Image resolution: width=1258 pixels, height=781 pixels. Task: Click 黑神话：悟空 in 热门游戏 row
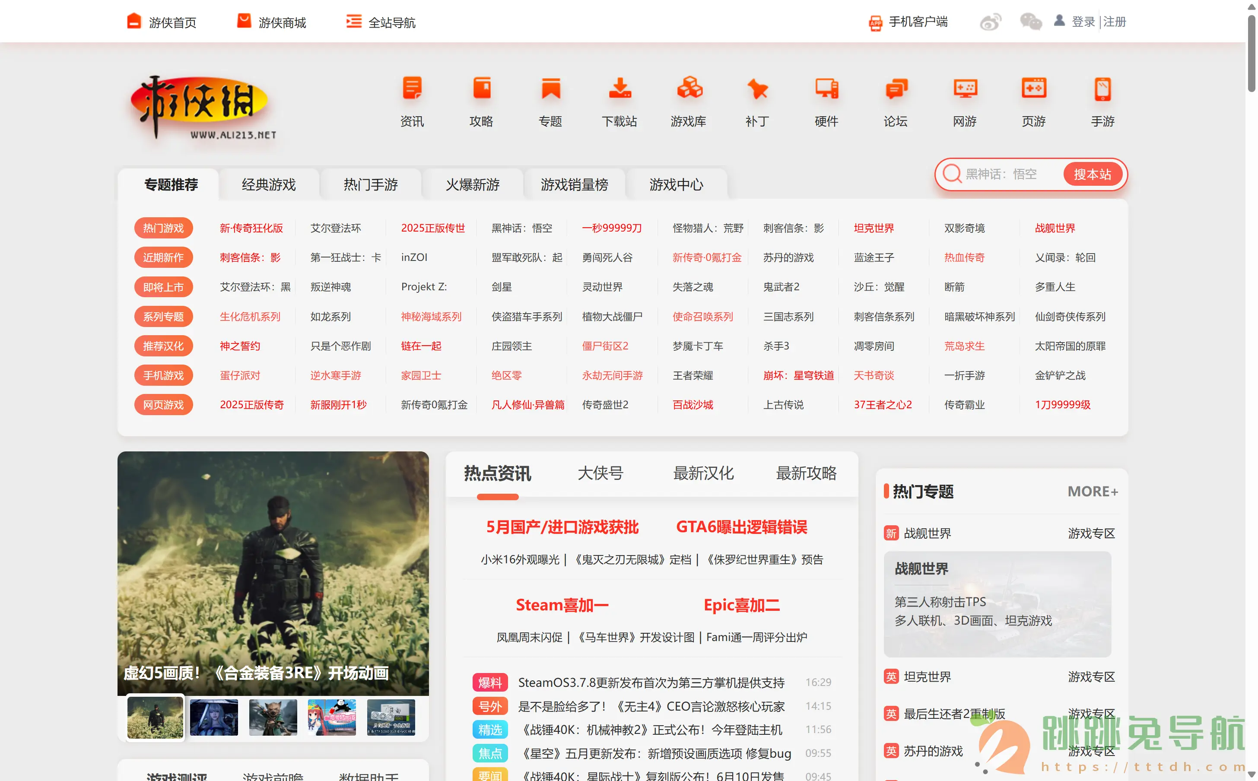click(521, 228)
